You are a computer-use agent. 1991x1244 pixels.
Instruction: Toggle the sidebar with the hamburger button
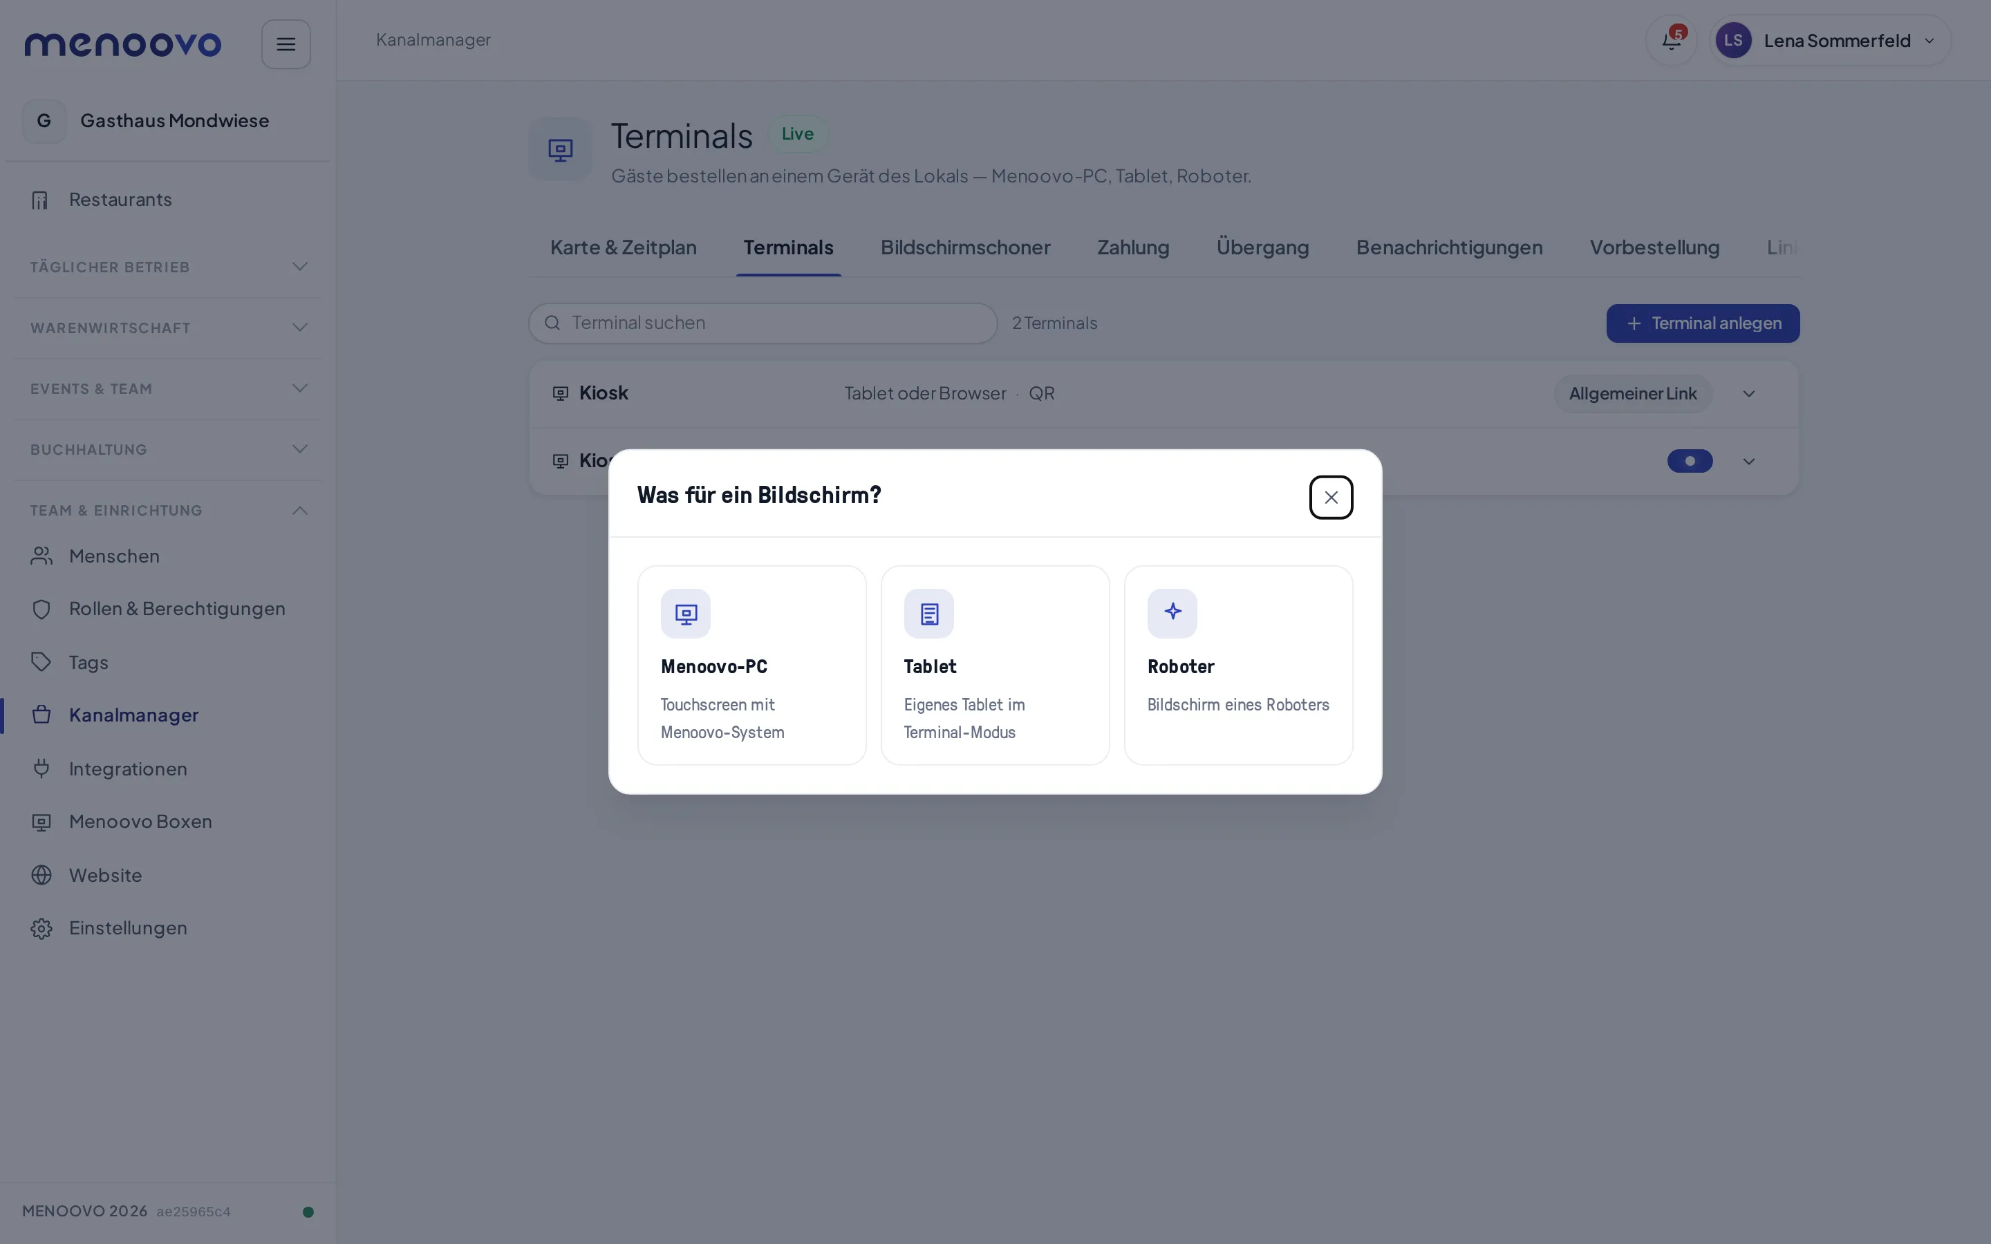(x=286, y=44)
